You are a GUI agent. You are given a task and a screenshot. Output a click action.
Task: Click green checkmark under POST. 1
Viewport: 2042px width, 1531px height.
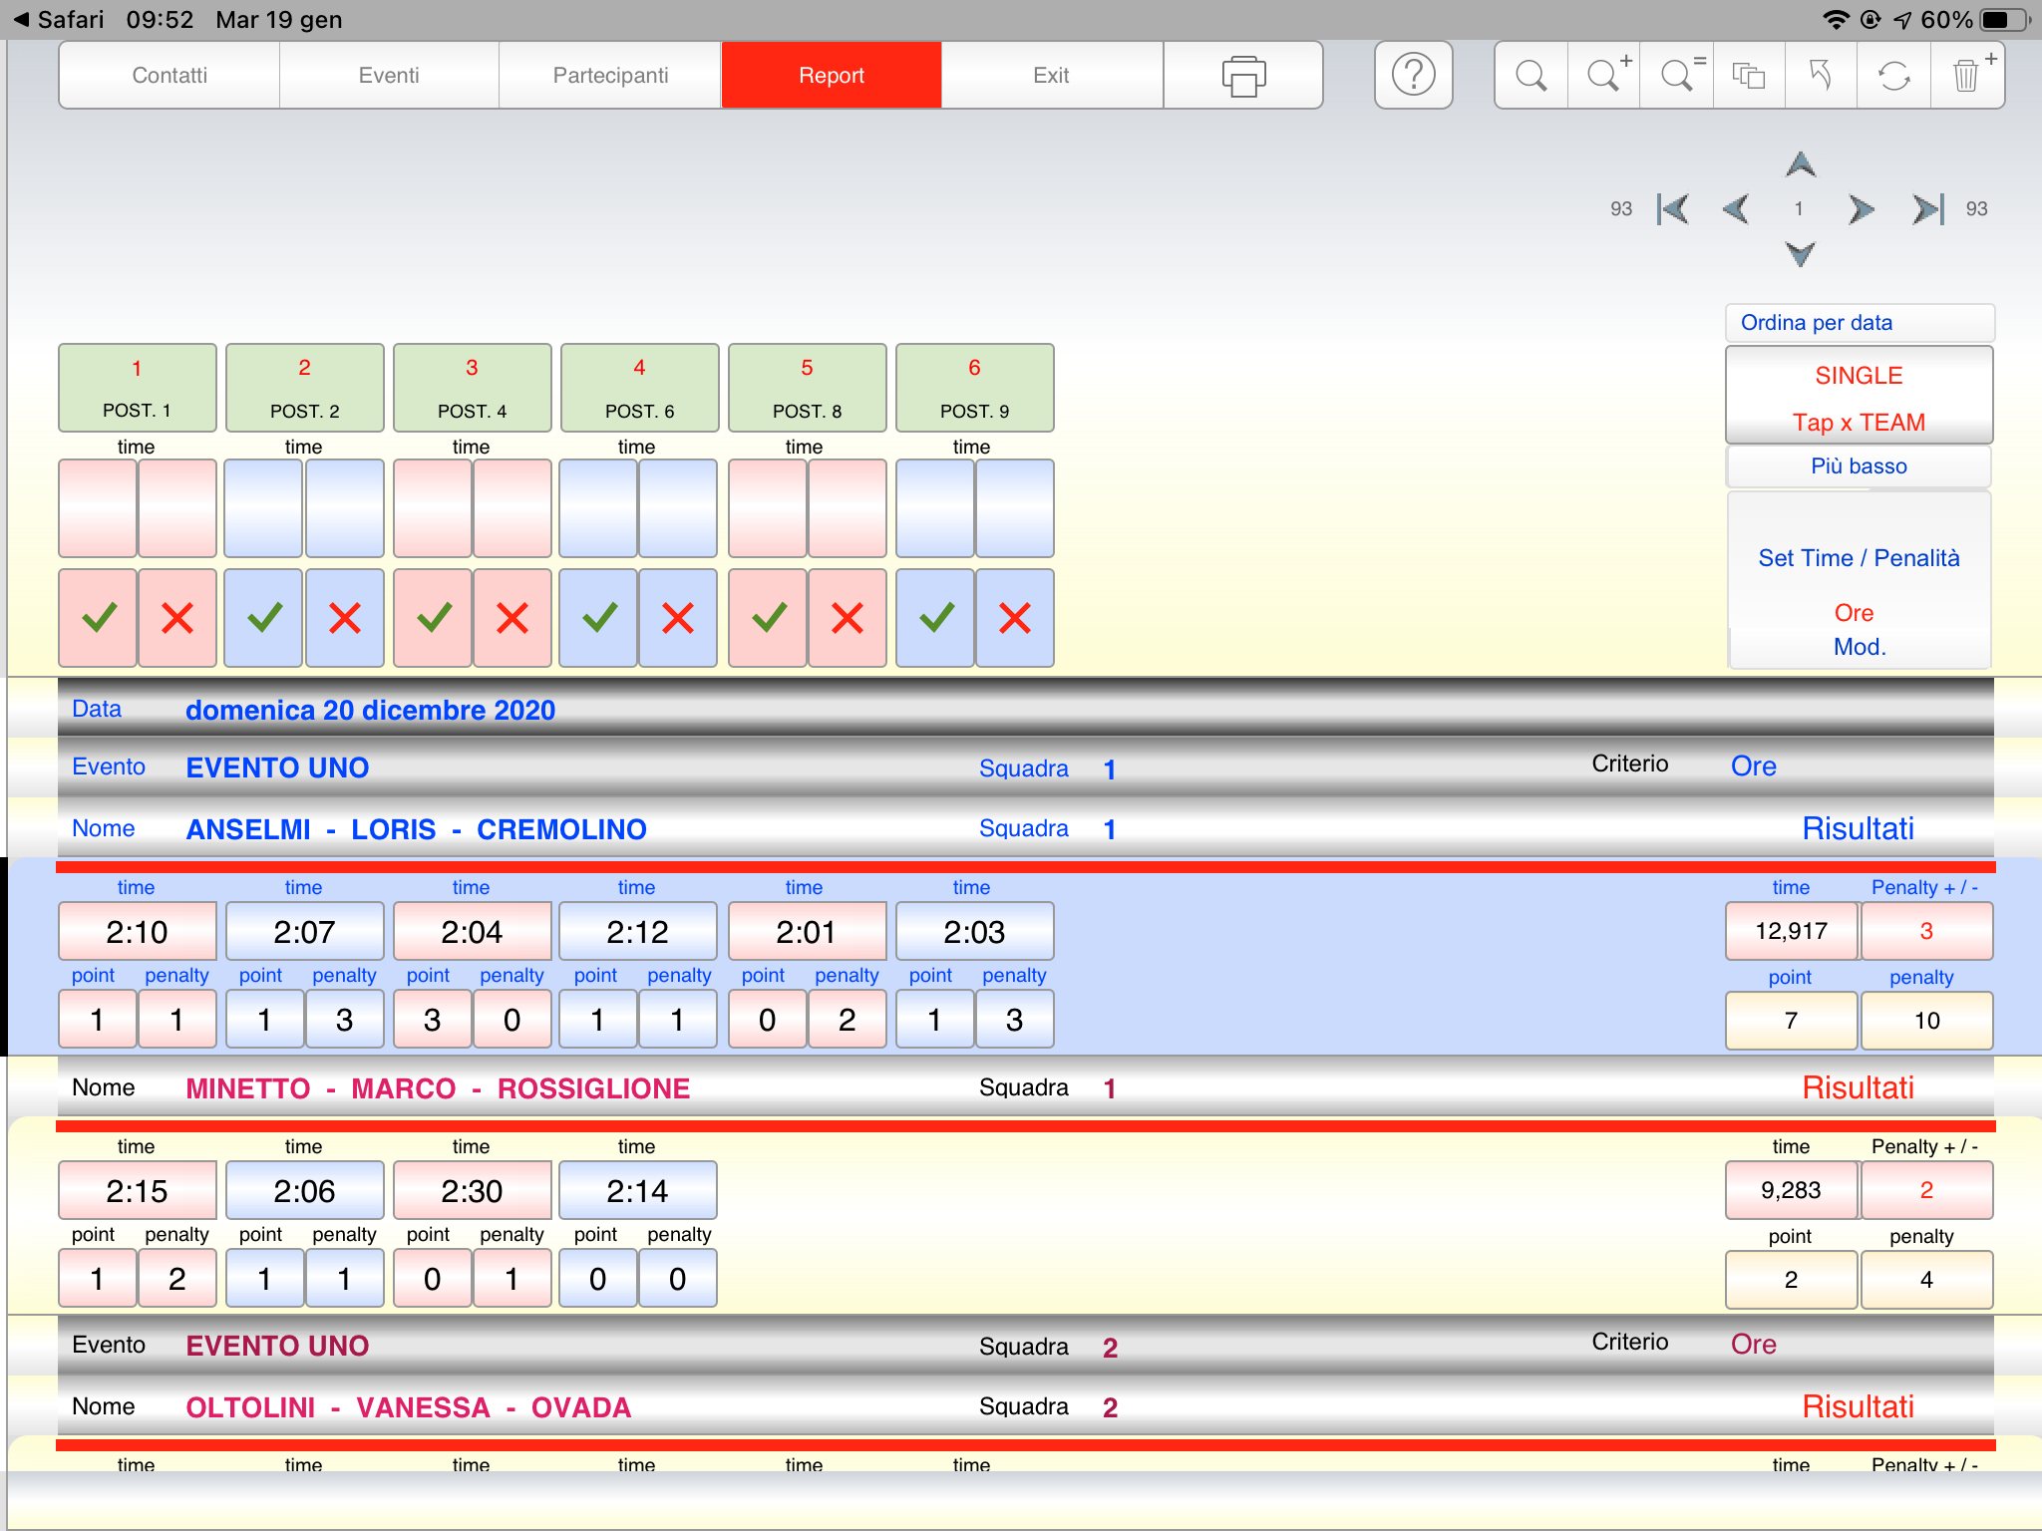pos(99,618)
